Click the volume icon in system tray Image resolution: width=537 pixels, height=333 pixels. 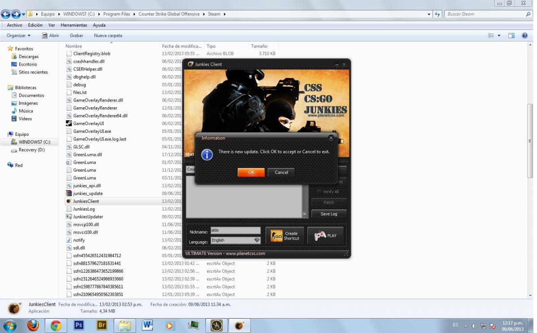475,326
